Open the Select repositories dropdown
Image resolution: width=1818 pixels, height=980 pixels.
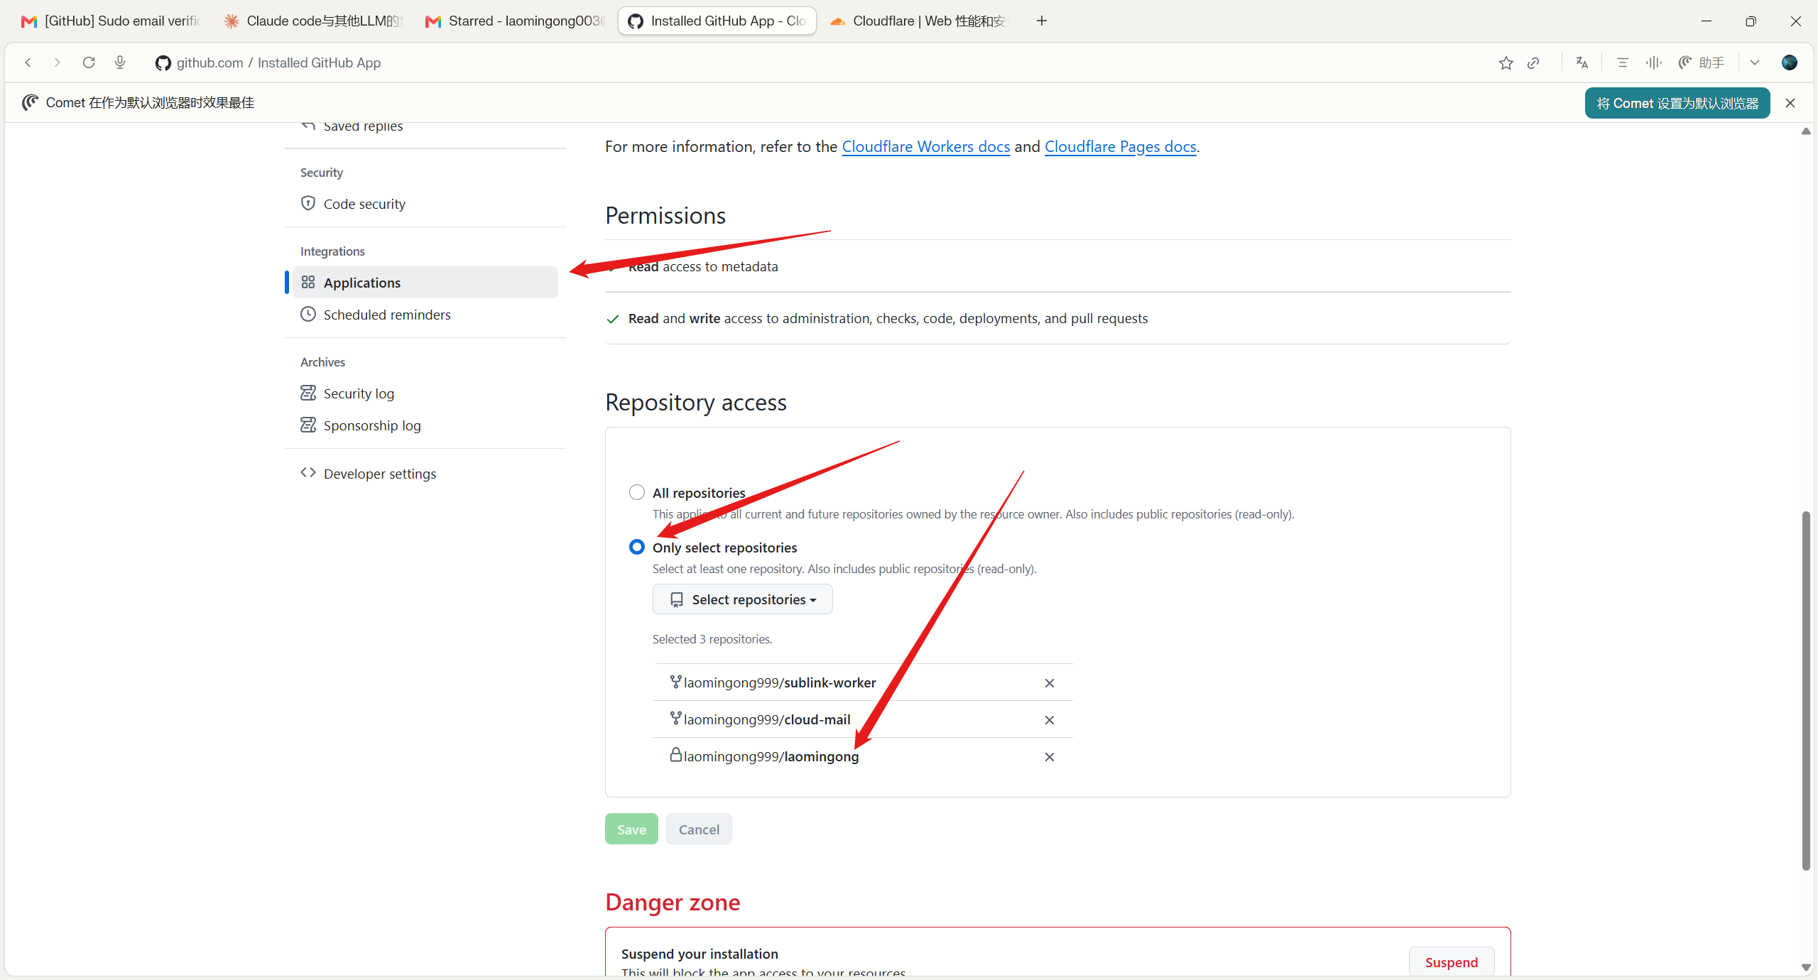pos(742,599)
